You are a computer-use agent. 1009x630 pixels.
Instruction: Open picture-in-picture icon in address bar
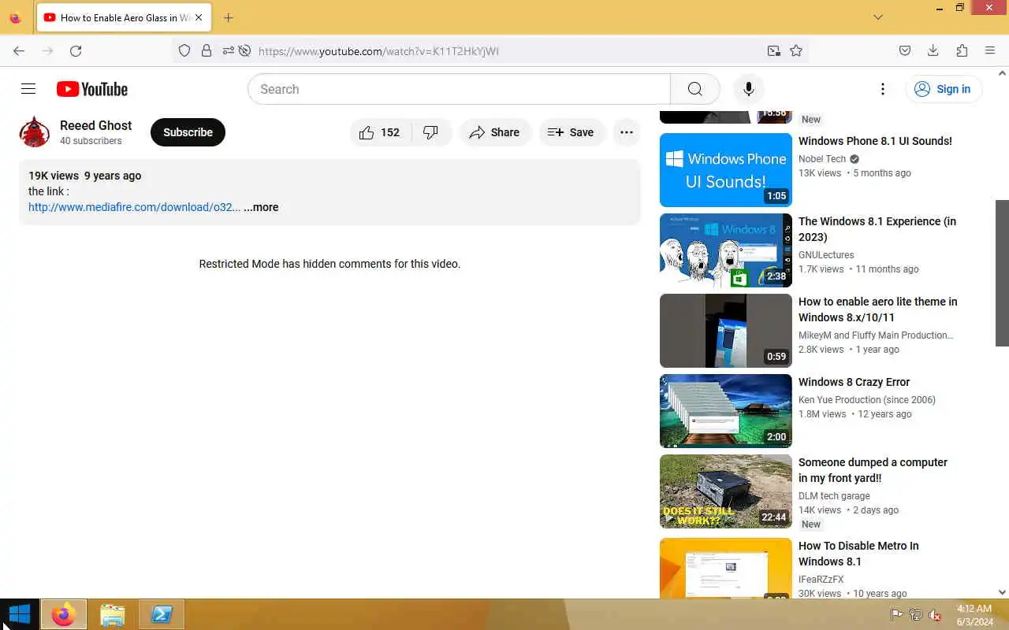pyautogui.click(x=773, y=50)
